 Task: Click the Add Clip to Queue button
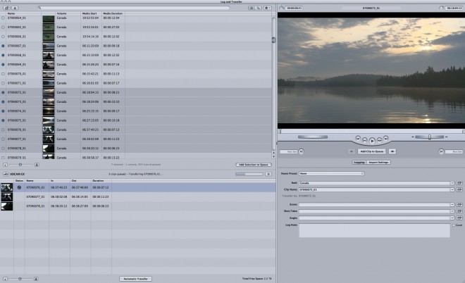tap(371, 151)
